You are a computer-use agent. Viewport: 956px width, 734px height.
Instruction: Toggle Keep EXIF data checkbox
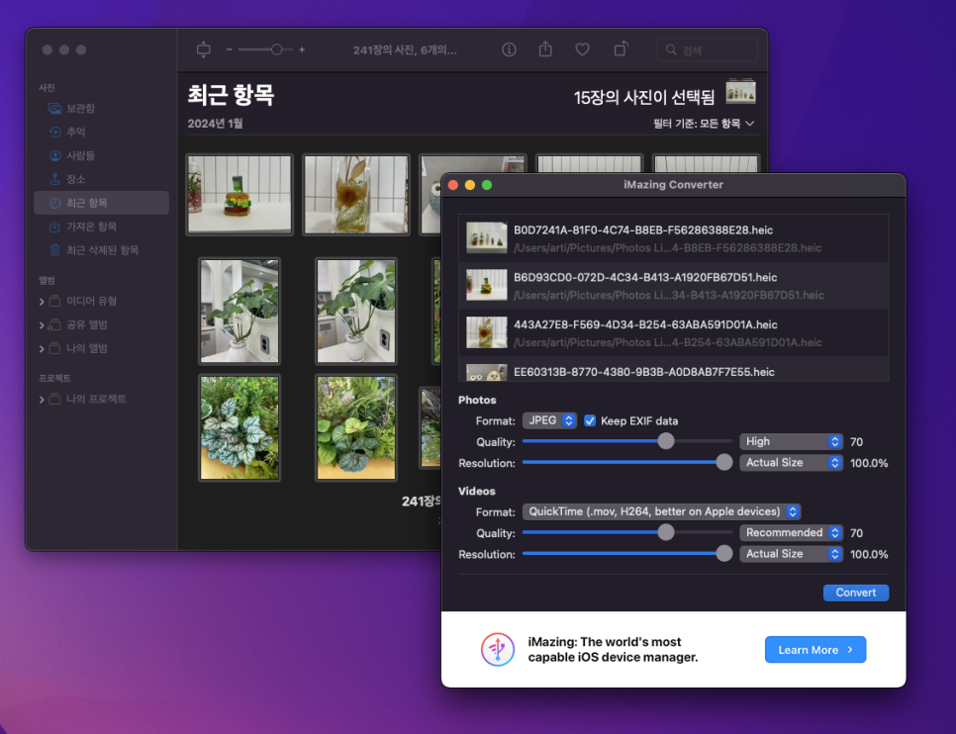(x=590, y=420)
